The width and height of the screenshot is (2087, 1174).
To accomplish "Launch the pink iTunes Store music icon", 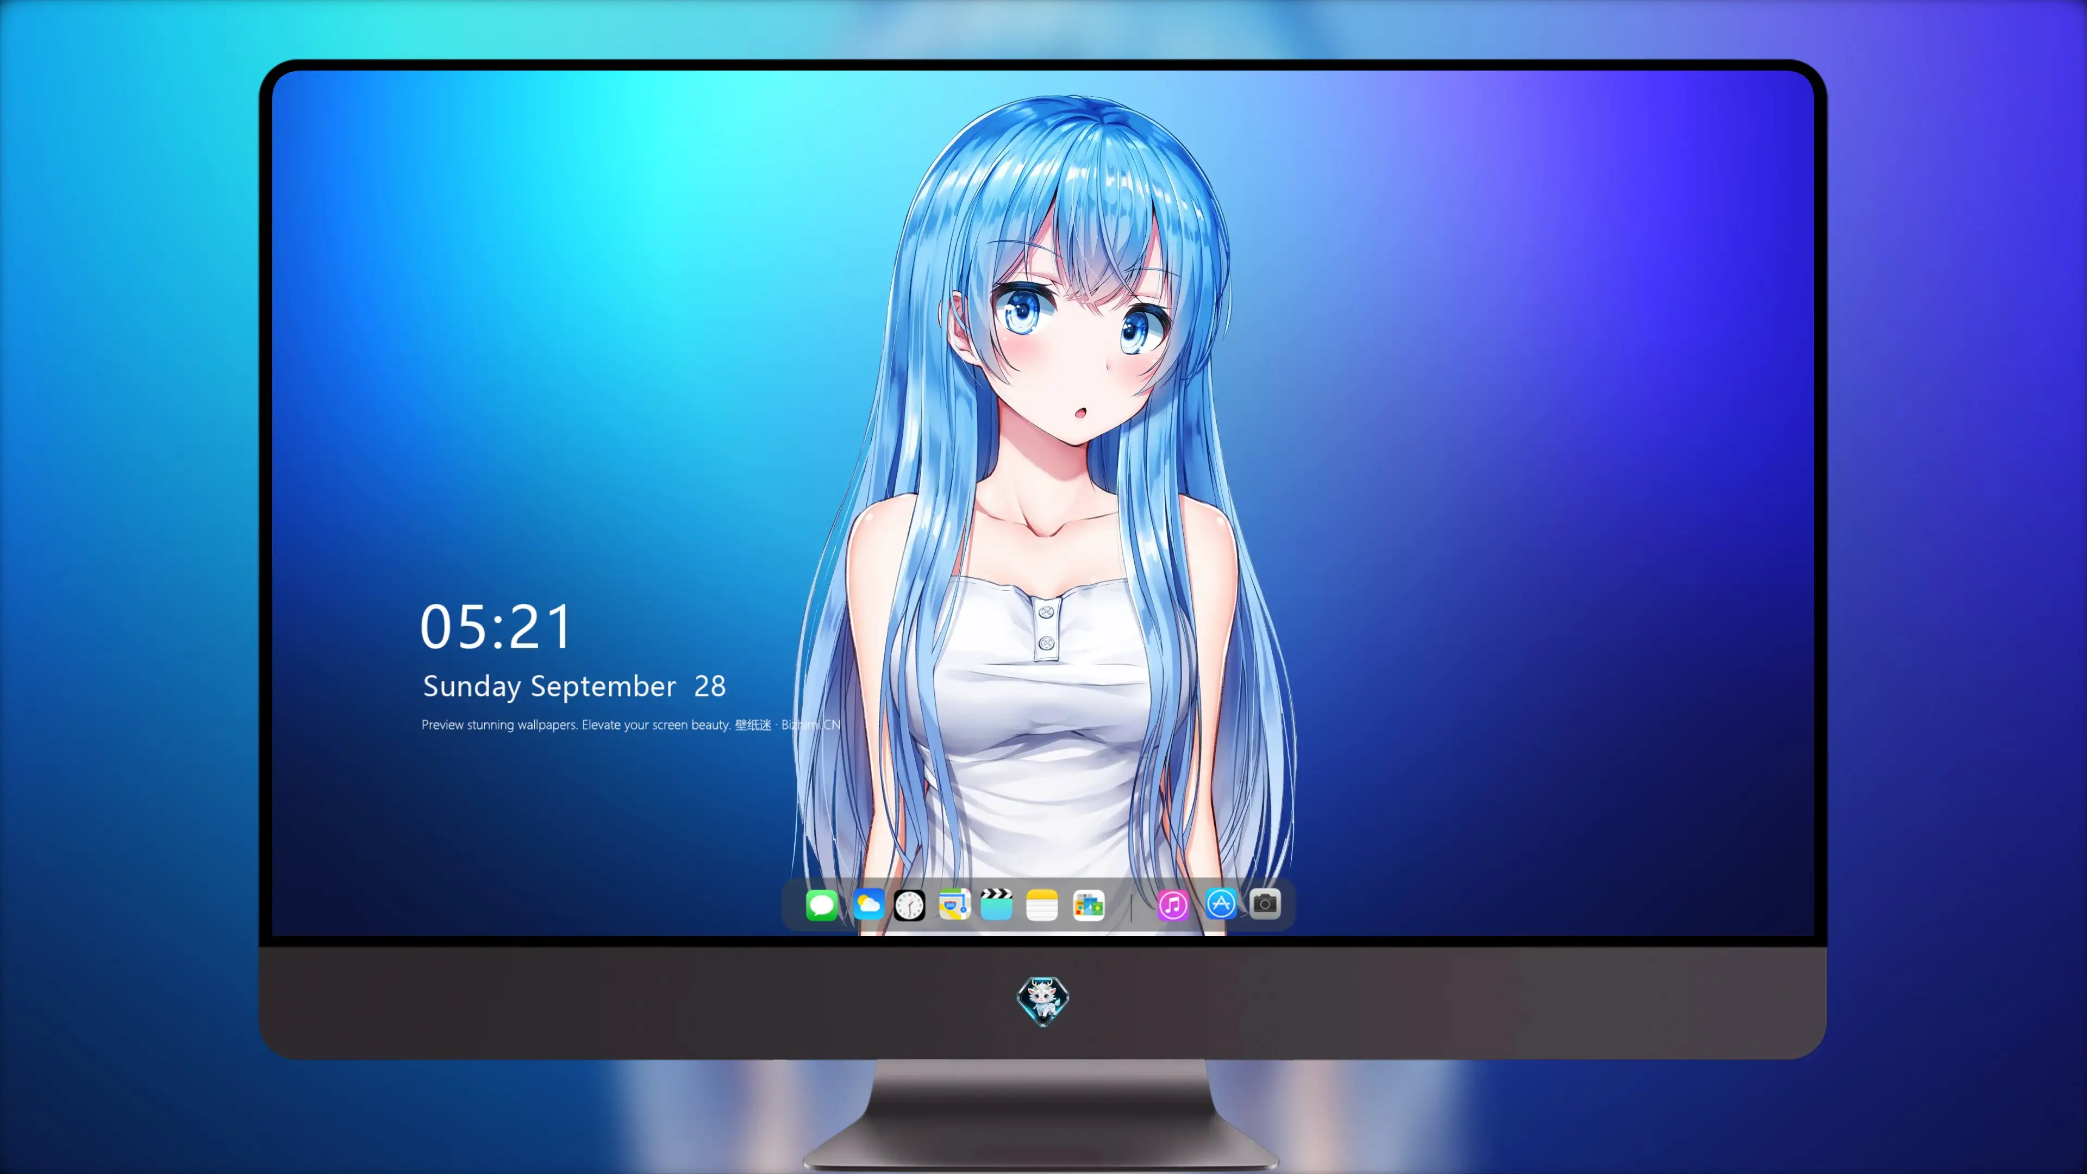I will click(1173, 905).
